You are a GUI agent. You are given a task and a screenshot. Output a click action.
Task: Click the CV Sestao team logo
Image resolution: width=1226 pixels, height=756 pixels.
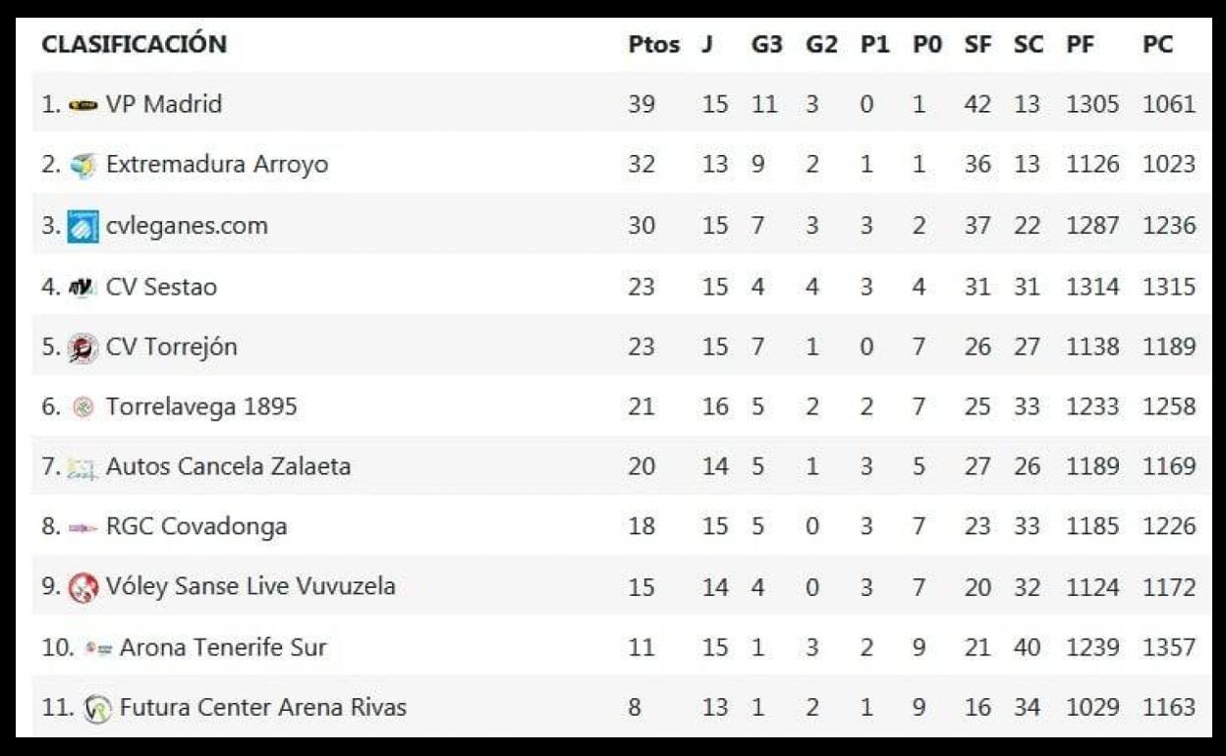point(84,288)
